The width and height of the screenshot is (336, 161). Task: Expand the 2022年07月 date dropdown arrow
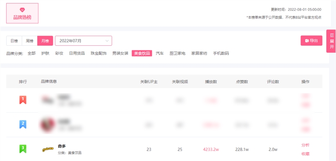tap(107, 41)
